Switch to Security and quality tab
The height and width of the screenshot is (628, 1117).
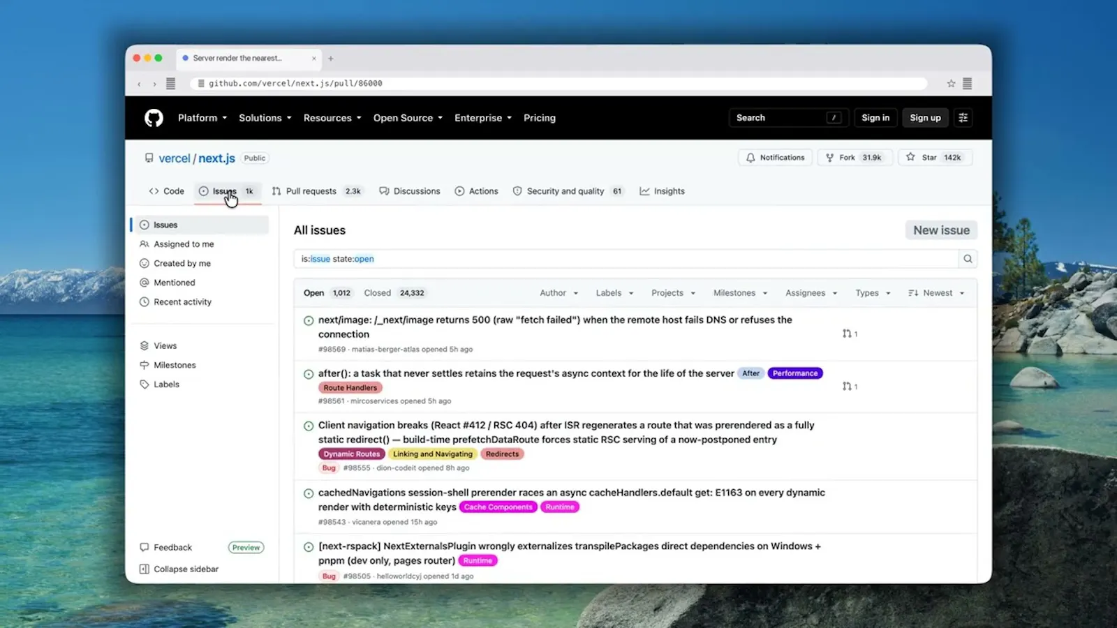tap(568, 191)
